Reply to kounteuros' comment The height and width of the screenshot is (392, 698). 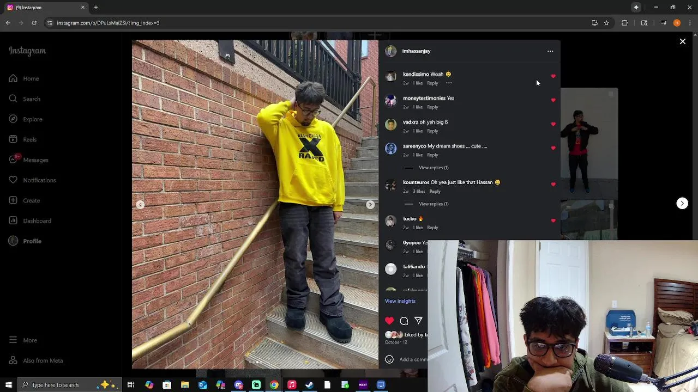[435, 192]
